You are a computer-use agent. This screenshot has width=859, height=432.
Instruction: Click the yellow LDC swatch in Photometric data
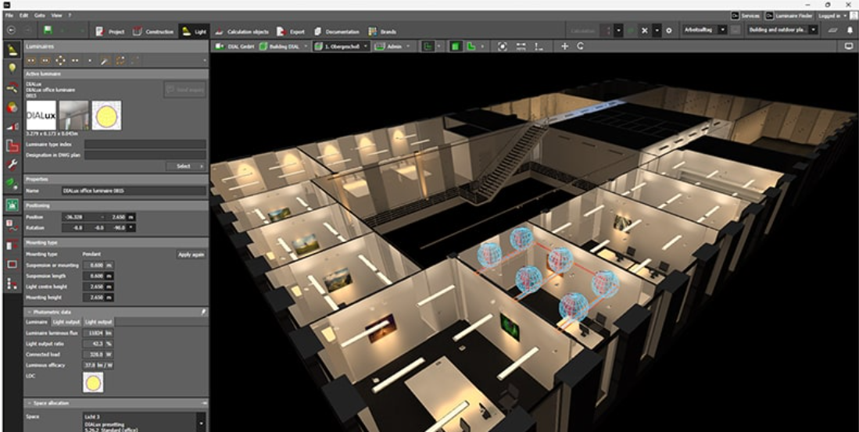click(93, 382)
